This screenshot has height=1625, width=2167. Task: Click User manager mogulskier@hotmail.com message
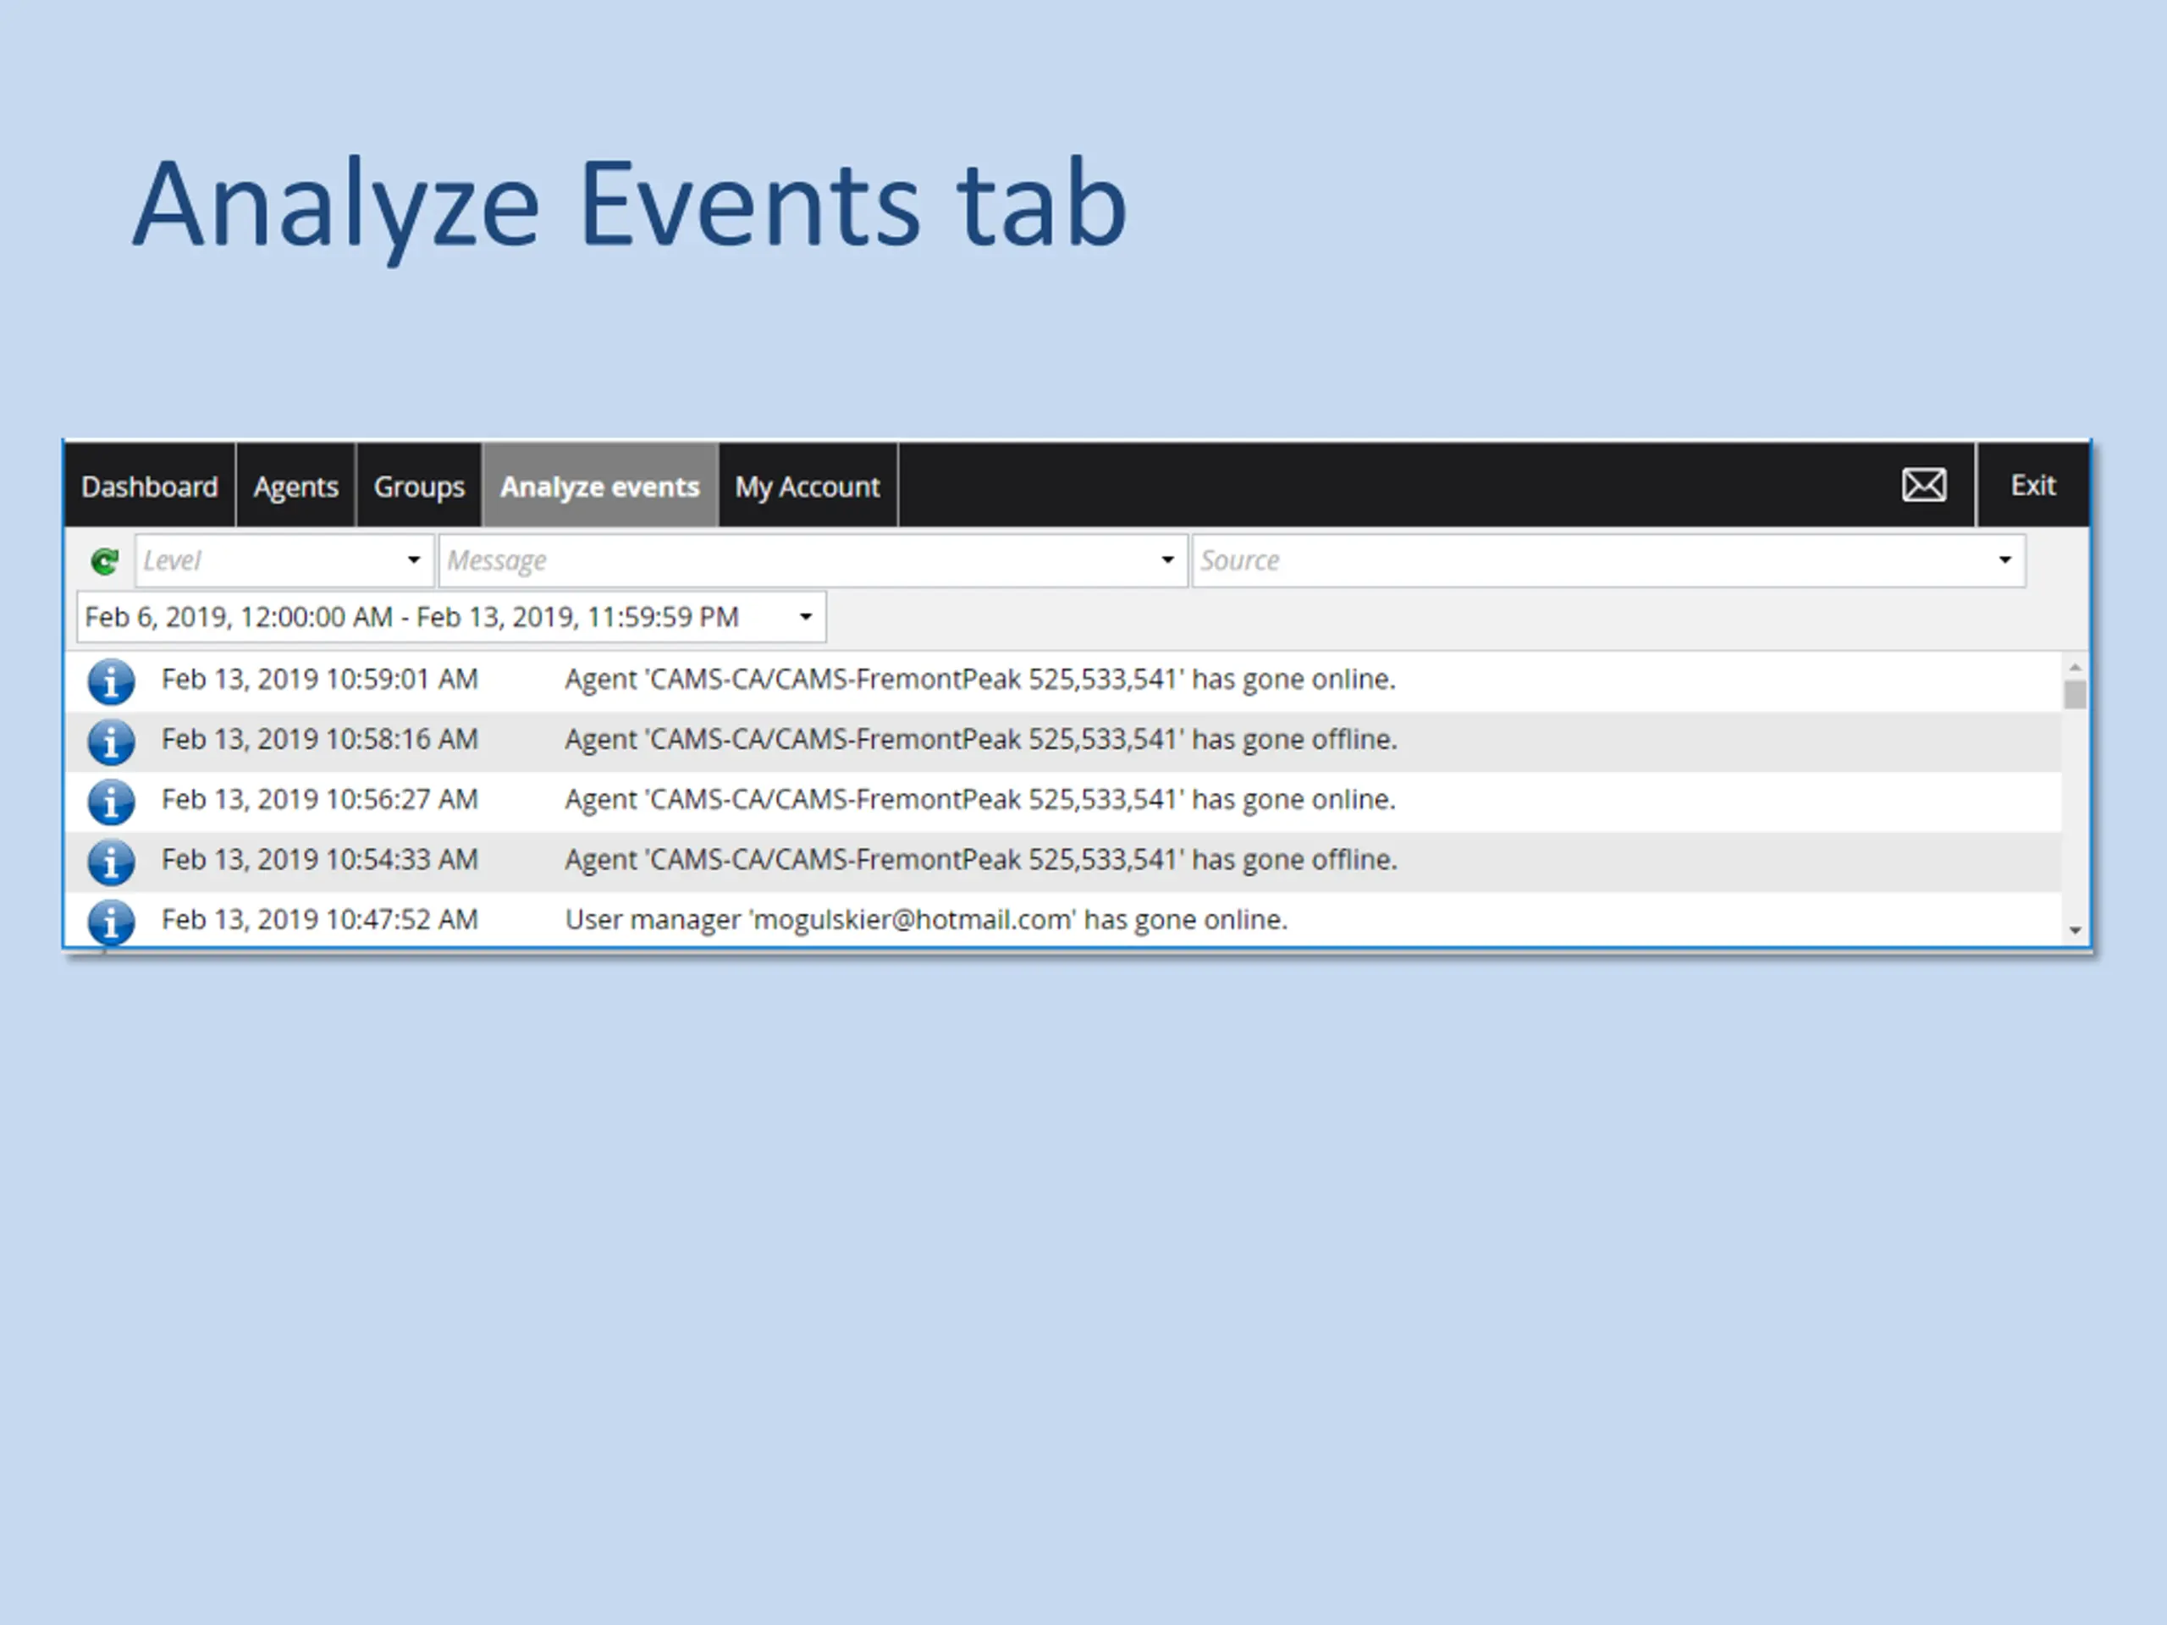point(926,920)
